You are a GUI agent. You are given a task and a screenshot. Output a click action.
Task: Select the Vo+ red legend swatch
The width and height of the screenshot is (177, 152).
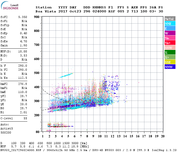coord(170,43)
